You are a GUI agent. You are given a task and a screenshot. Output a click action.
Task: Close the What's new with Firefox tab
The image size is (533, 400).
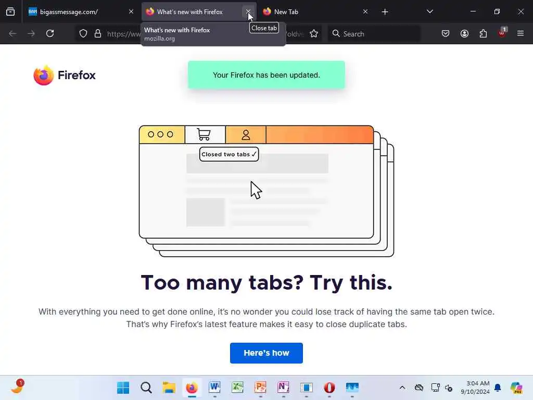[x=248, y=11]
